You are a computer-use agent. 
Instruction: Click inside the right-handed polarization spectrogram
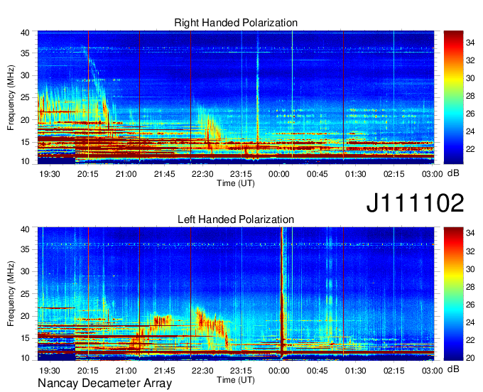pyautogui.click(x=236, y=97)
